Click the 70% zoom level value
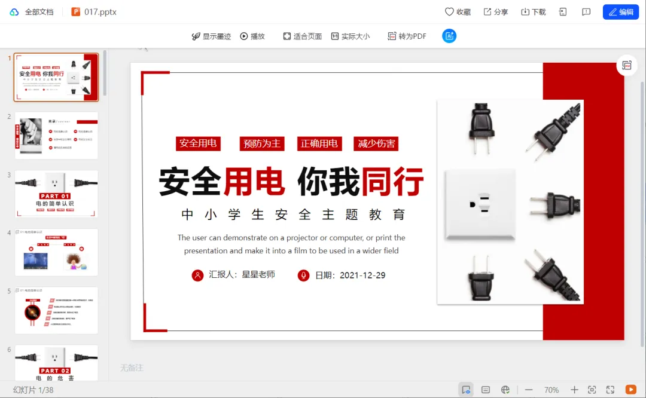 tap(551, 390)
